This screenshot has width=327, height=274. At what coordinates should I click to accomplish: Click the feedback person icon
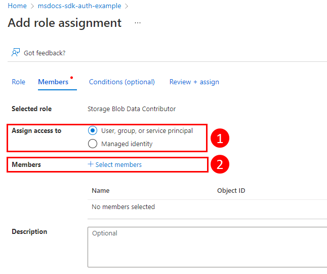16,53
